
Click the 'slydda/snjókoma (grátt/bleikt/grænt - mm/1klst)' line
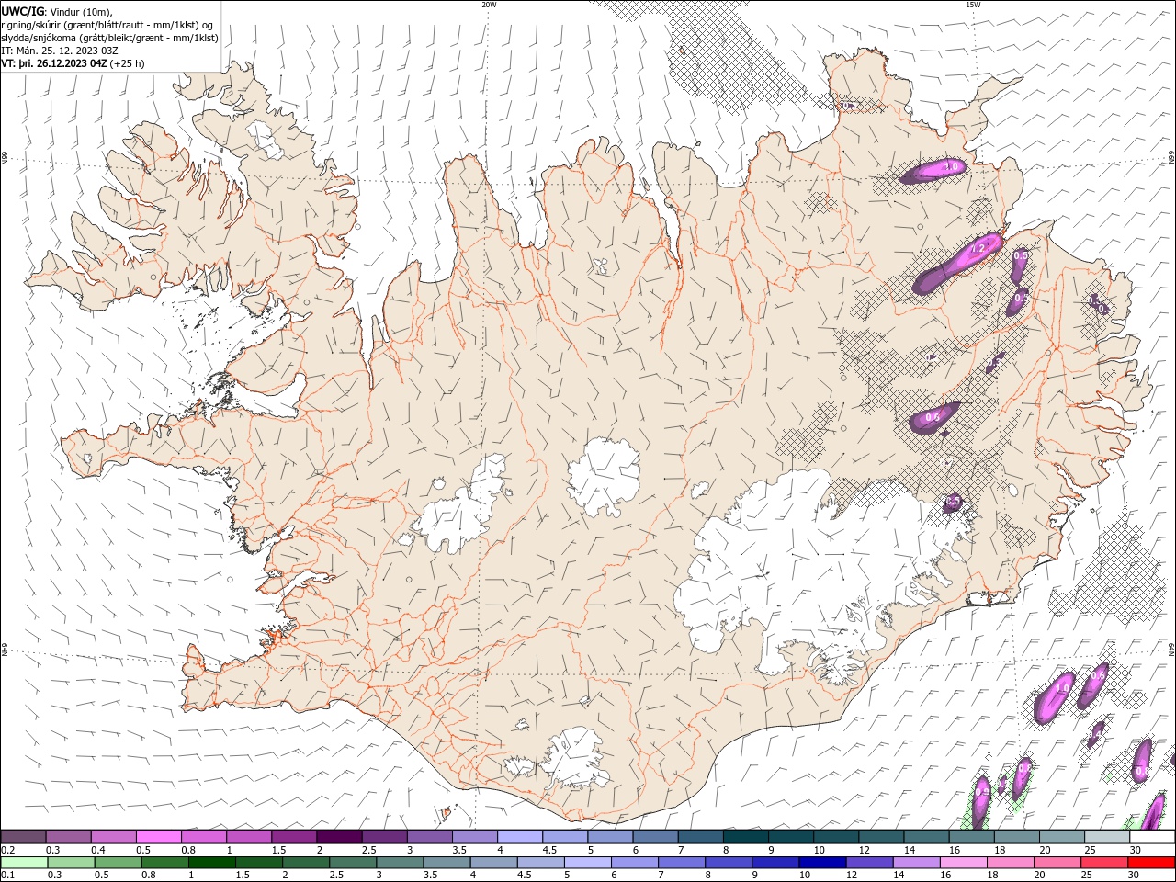point(109,38)
